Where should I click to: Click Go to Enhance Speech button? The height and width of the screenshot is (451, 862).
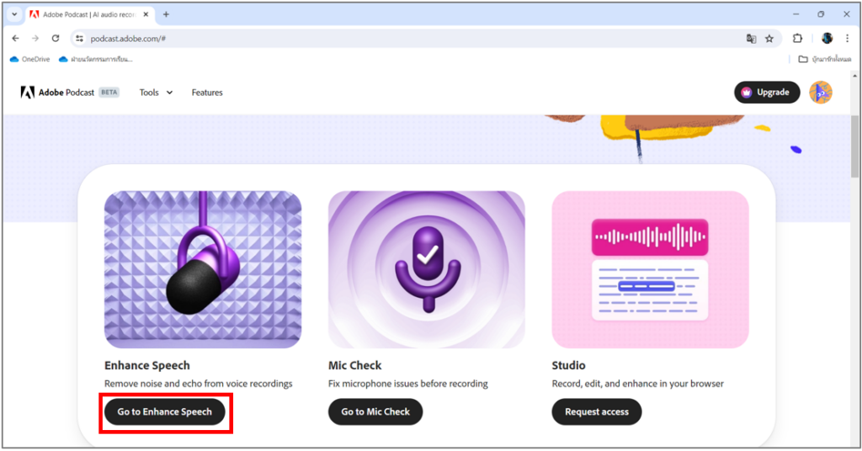[165, 411]
